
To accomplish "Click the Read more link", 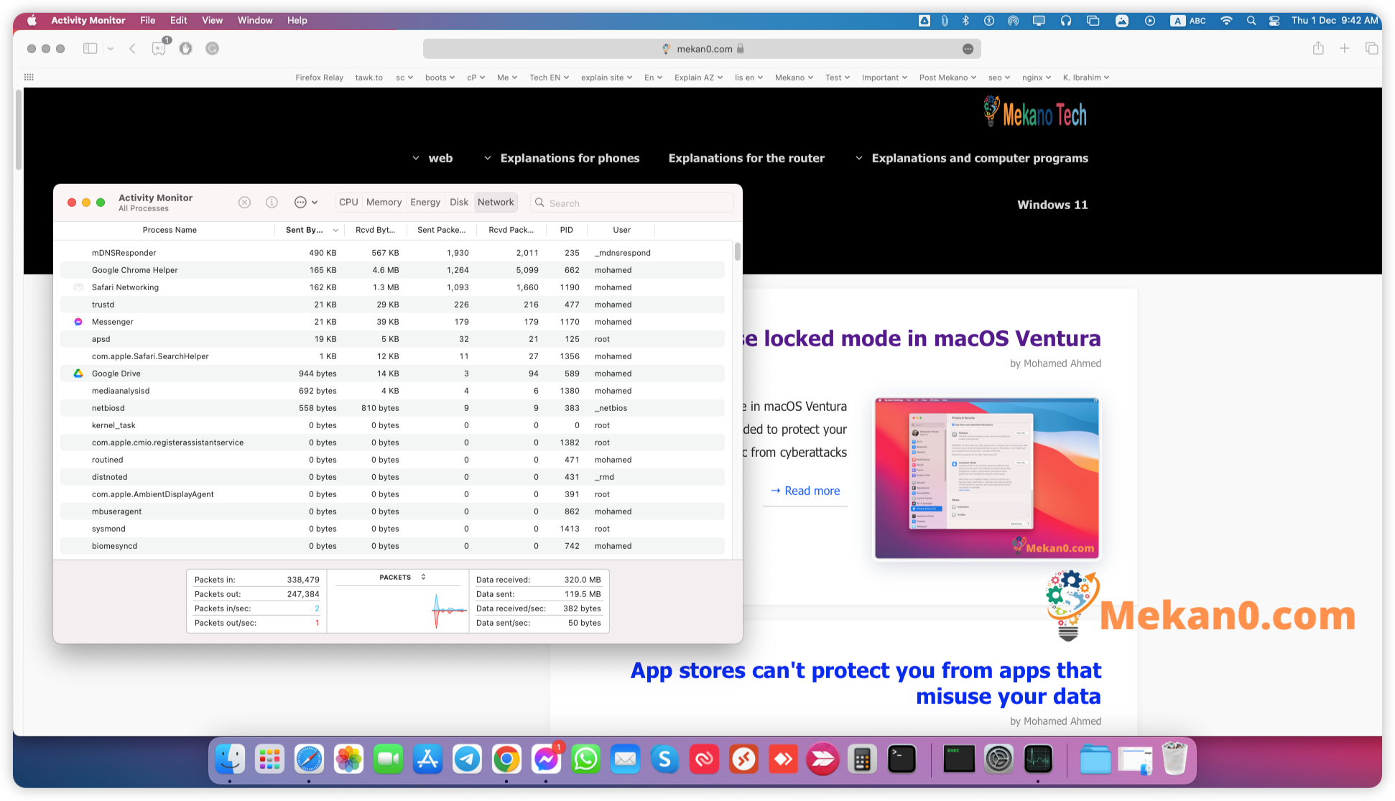I will pyautogui.click(x=805, y=491).
